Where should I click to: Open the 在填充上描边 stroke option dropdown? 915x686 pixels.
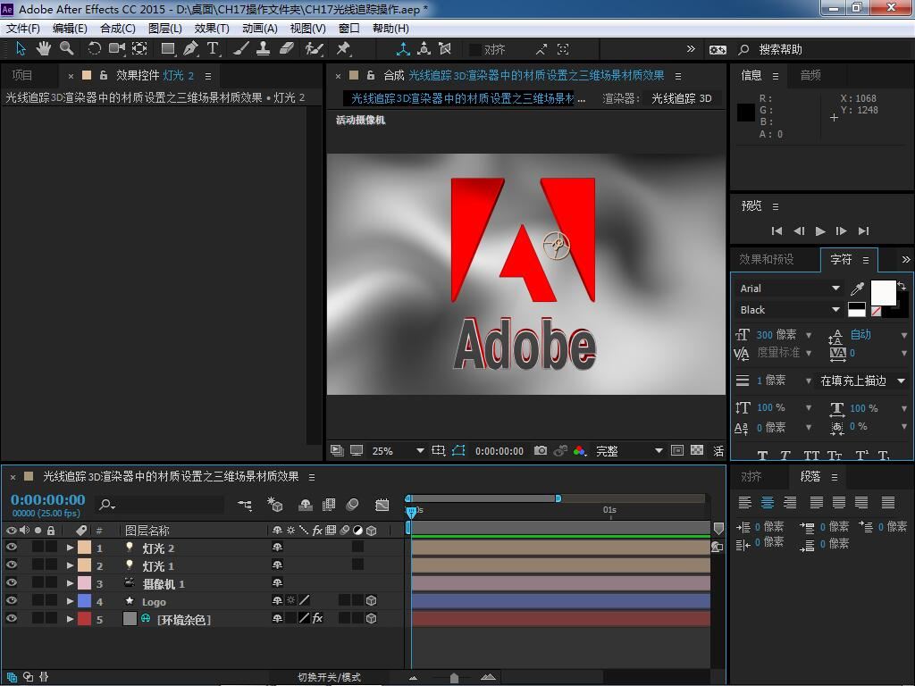tap(863, 381)
